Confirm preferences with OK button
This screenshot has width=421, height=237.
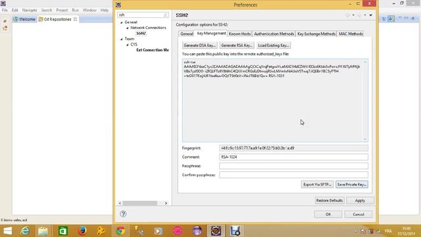click(328, 214)
